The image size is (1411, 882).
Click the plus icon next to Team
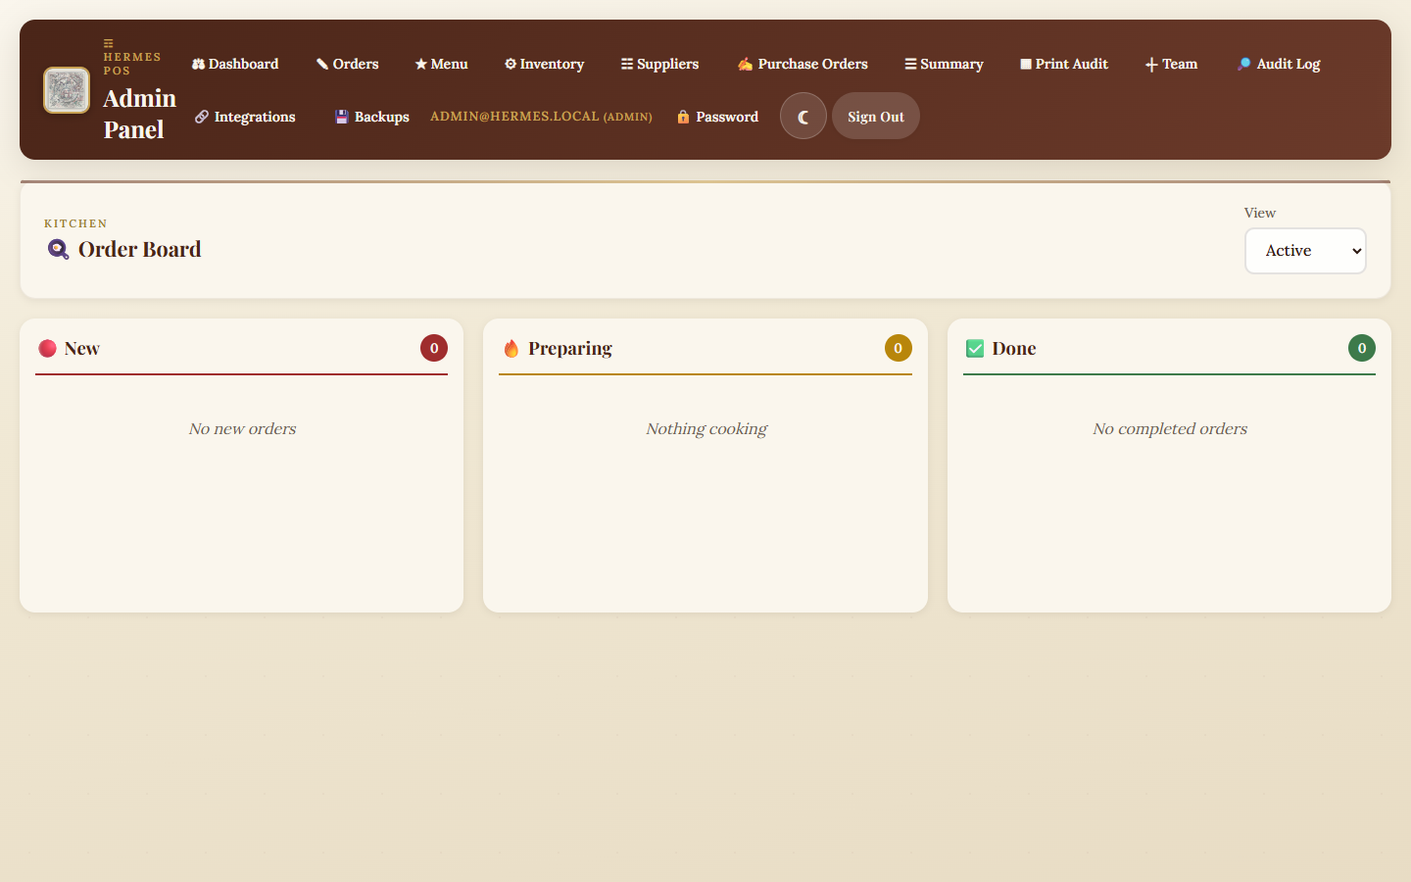tap(1151, 65)
